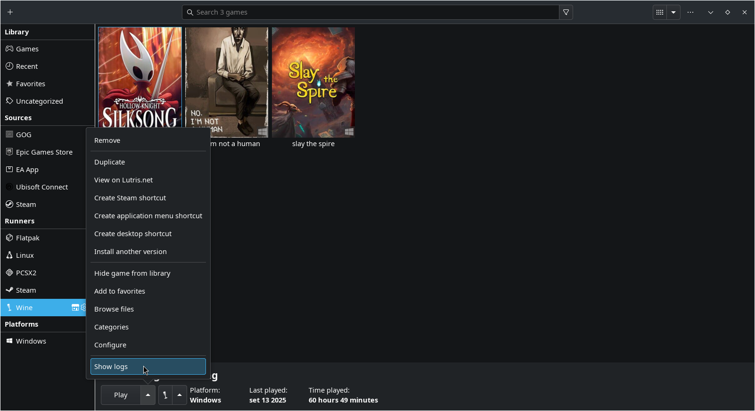Viewport: 755px width, 411px height.
Task: Open Wine version manager store icon
Action: [x=75, y=308]
